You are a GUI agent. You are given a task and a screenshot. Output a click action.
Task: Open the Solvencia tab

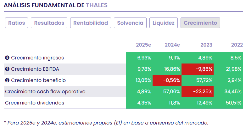point(130,23)
